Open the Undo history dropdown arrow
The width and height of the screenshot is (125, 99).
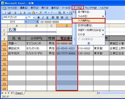(49, 13)
